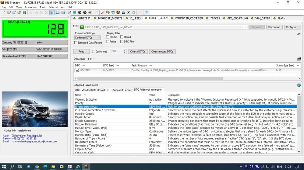Enable the Extended Data Record checkbox
The height and width of the screenshot is (170, 304).
76,43
